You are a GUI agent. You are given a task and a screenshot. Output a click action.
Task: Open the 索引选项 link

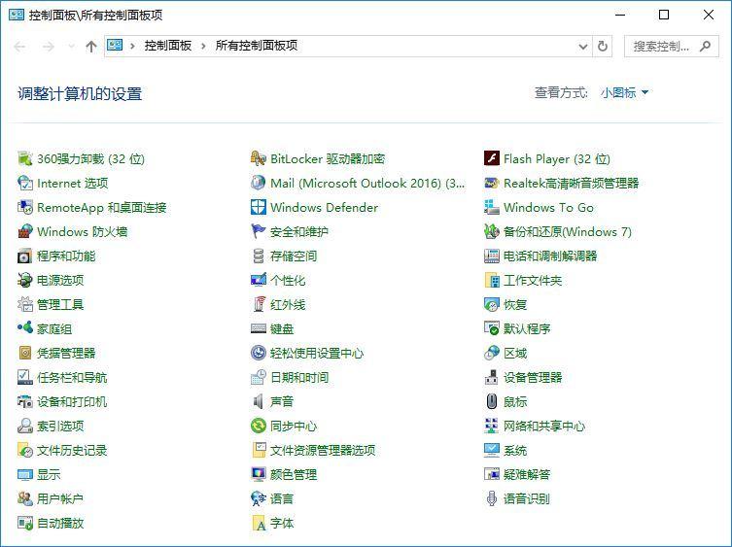pos(60,426)
